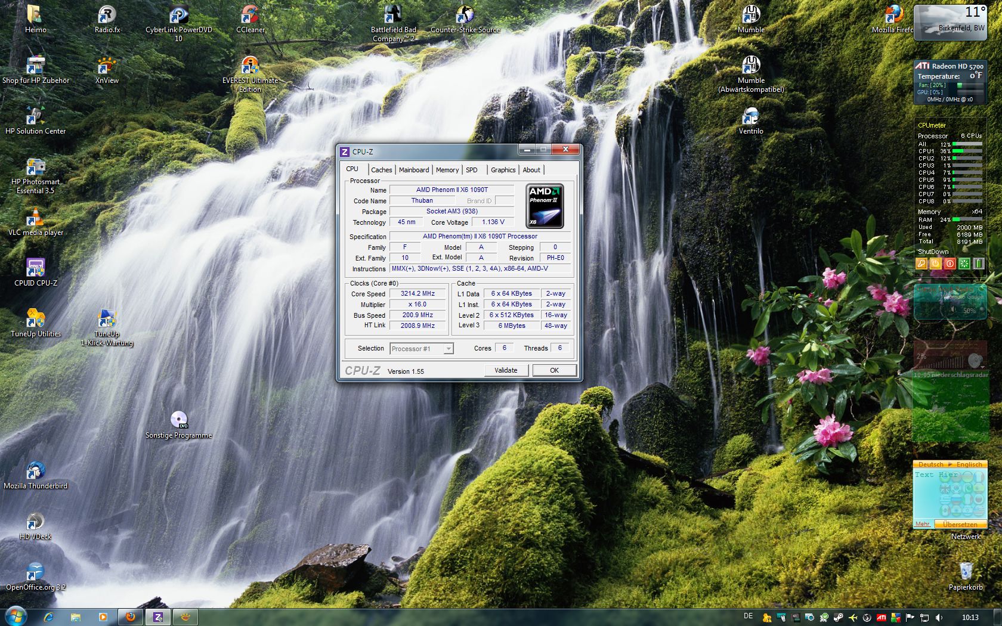Click the Steam icon in system tray
The image size is (1002, 626).
(838, 618)
